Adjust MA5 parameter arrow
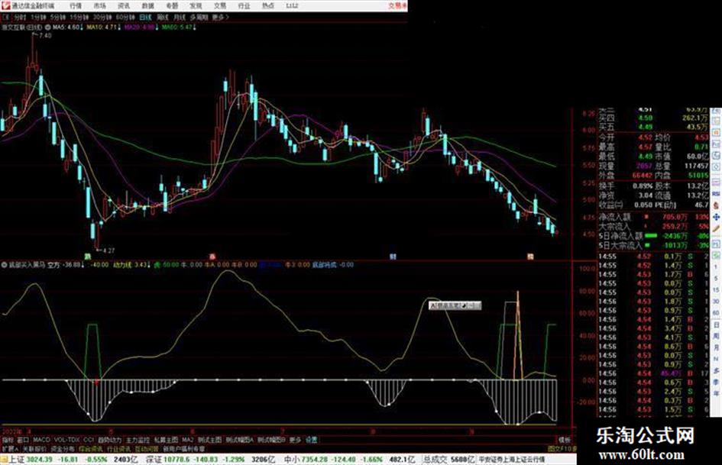The width and height of the screenshot is (722, 465). point(82,27)
